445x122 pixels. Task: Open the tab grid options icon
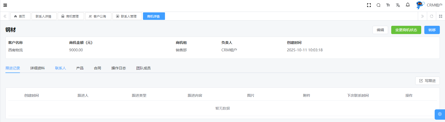coord(441,16)
